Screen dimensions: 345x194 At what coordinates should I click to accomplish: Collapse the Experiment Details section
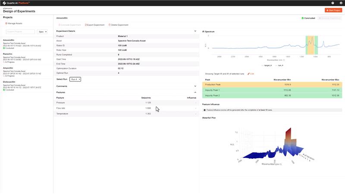pos(195,31)
